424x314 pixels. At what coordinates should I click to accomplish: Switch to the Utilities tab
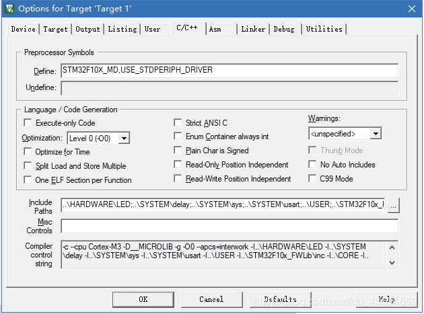[x=324, y=29]
